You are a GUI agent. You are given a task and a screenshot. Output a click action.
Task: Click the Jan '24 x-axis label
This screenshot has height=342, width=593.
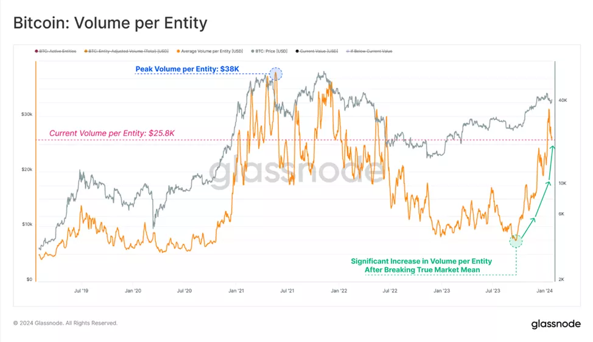(x=546, y=292)
